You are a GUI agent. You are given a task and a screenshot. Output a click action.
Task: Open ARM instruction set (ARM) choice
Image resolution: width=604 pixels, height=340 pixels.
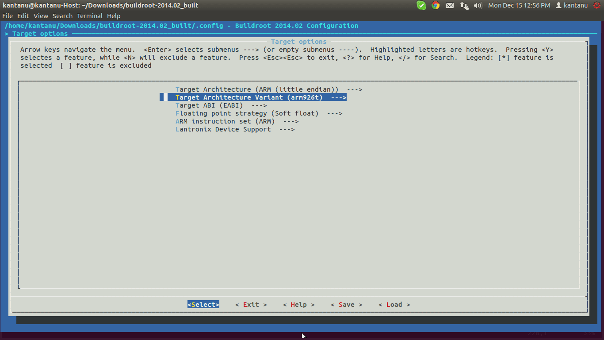pyautogui.click(x=237, y=121)
